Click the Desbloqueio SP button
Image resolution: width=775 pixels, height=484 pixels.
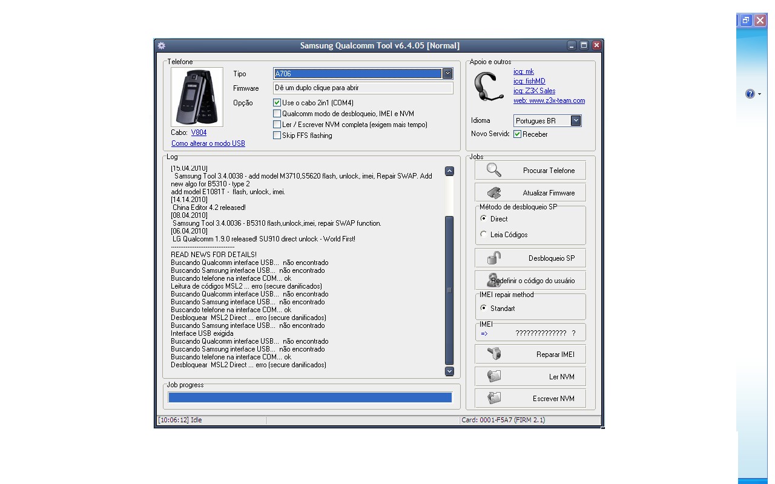tap(530, 258)
